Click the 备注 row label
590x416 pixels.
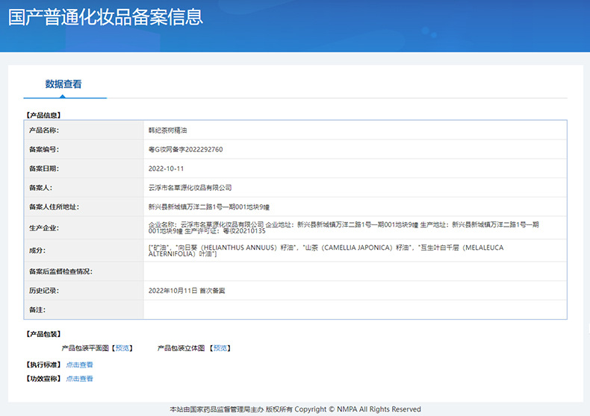click(x=38, y=309)
